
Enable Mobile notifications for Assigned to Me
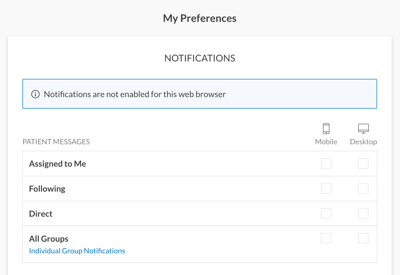tap(326, 164)
